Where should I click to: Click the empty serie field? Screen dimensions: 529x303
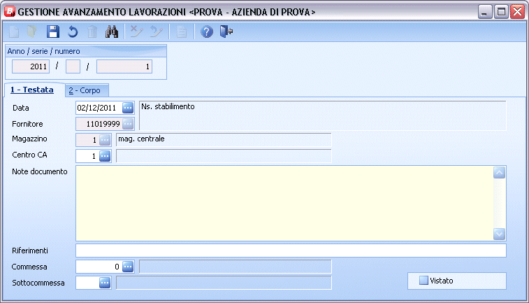pos(73,66)
